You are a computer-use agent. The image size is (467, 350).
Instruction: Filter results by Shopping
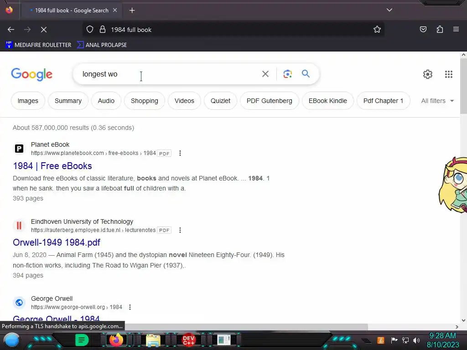tap(145, 101)
